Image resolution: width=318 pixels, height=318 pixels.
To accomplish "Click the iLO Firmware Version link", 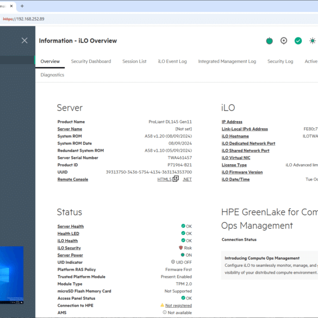I will [x=242, y=172].
